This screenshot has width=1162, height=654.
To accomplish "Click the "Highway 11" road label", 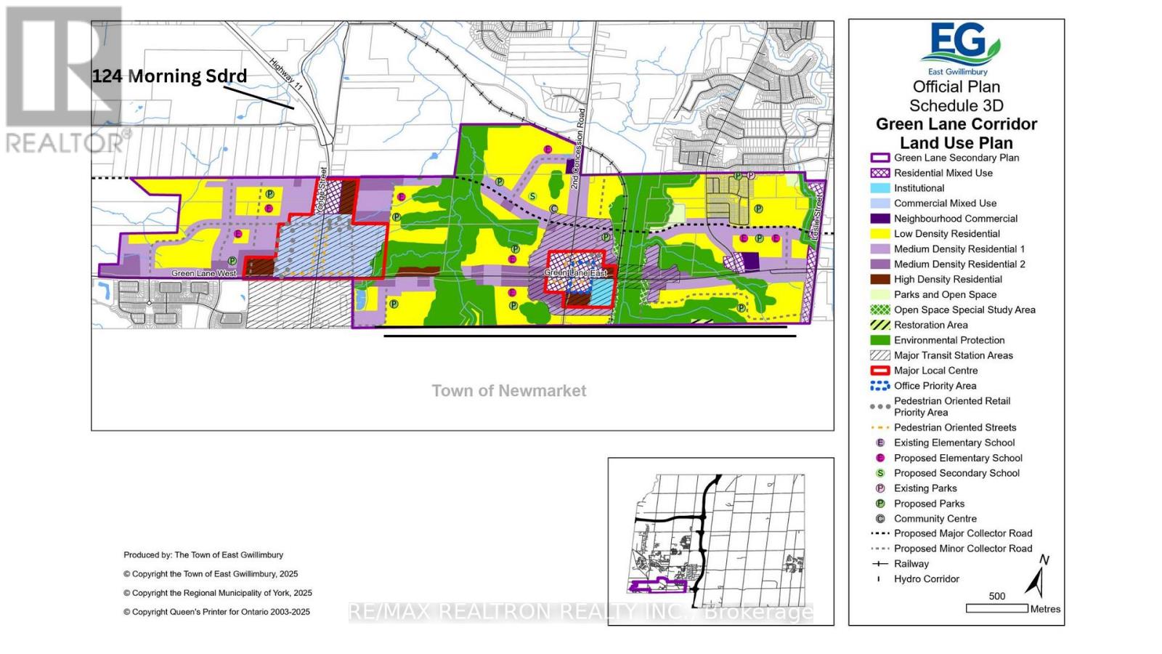I will click(x=285, y=75).
